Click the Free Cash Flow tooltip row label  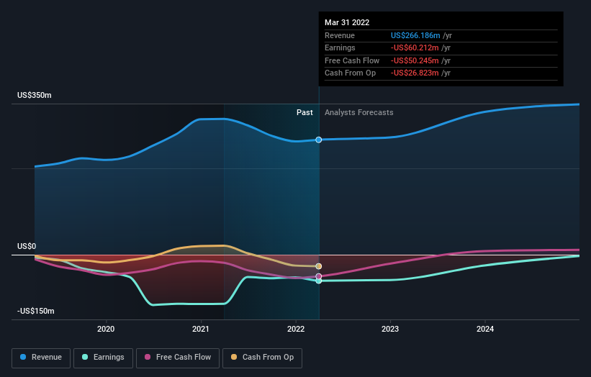[x=352, y=60]
